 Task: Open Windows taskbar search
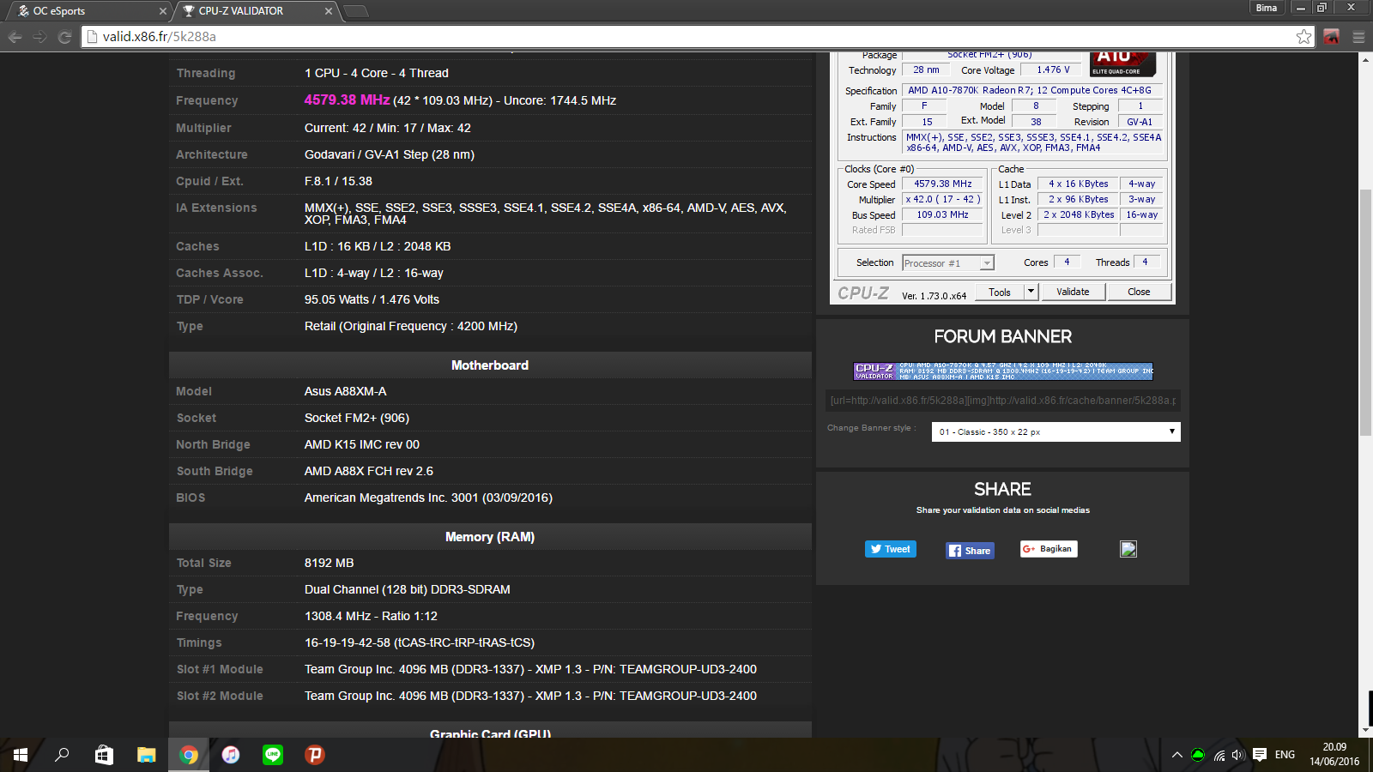coord(62,755)
